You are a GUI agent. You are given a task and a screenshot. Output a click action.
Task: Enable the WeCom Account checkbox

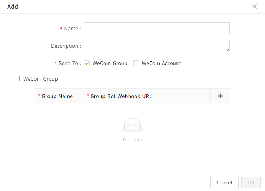point(136,63)
